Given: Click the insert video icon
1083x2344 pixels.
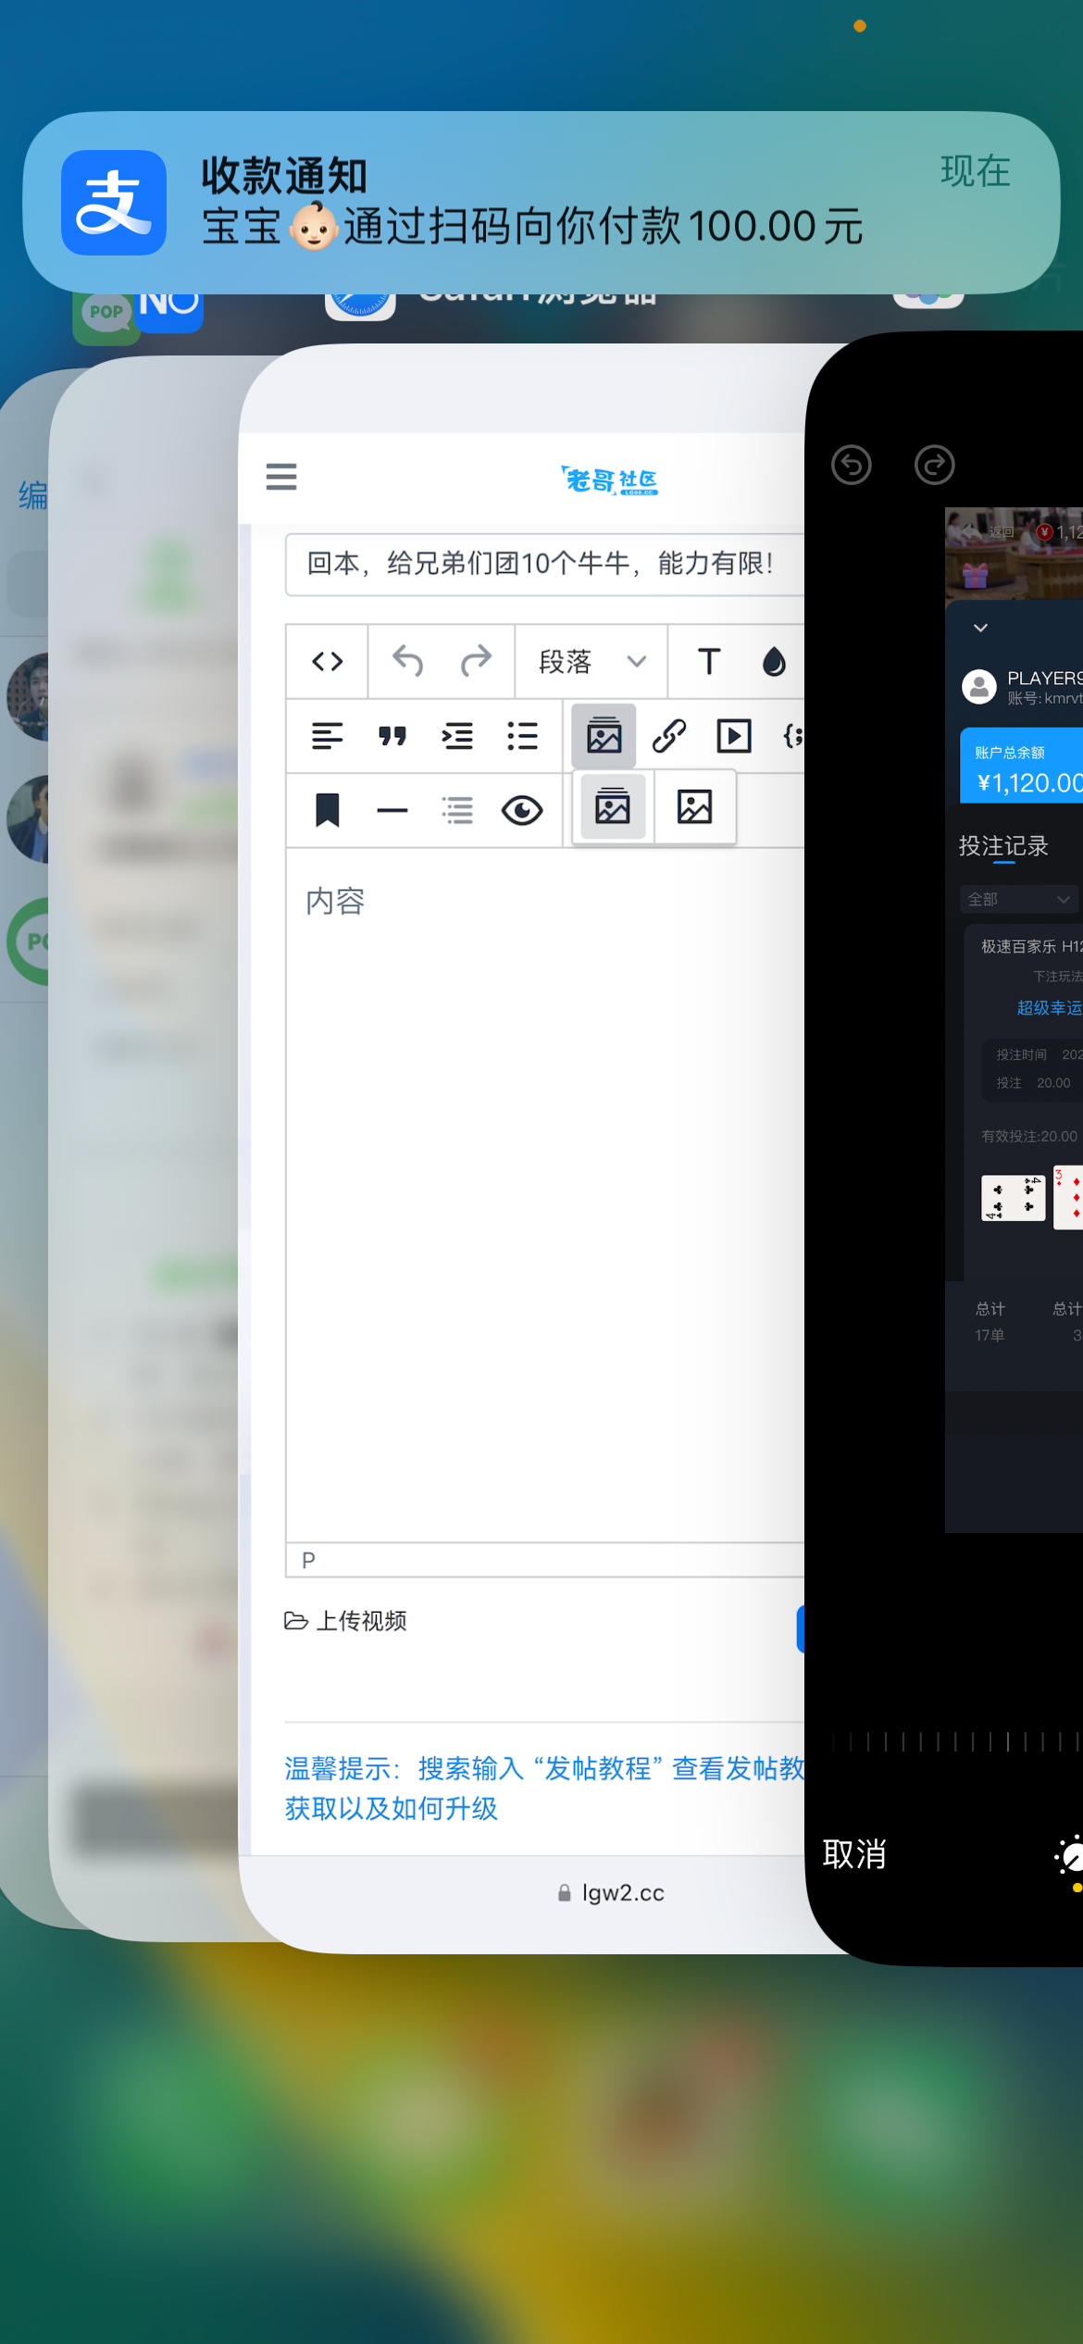Looking at the screenshot, I should pyautogui.click(x=734, y=736).
